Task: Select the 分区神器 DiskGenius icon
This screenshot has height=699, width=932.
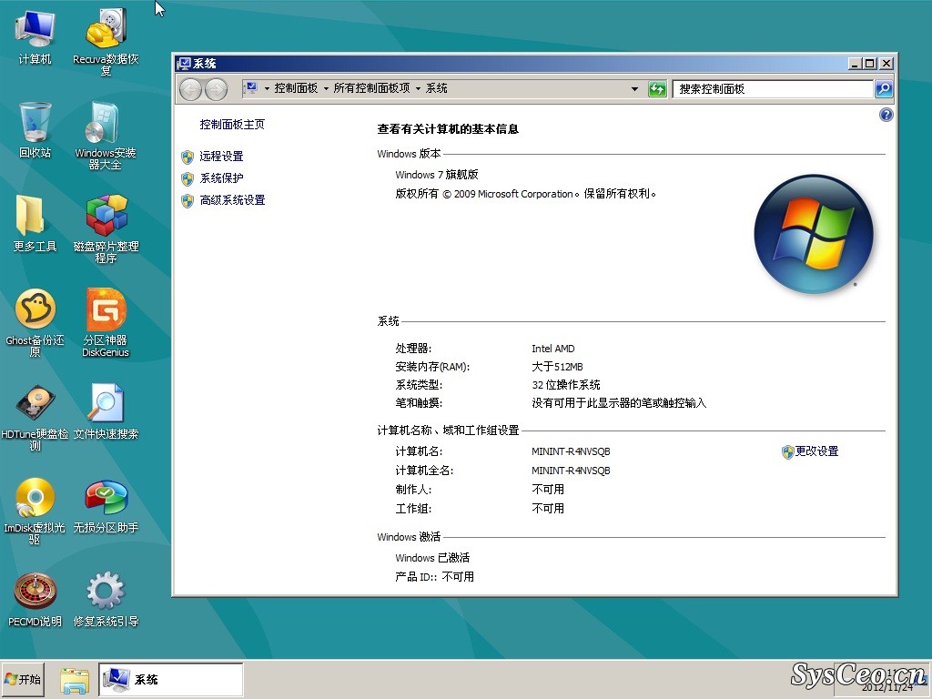Action: (106, 323)
